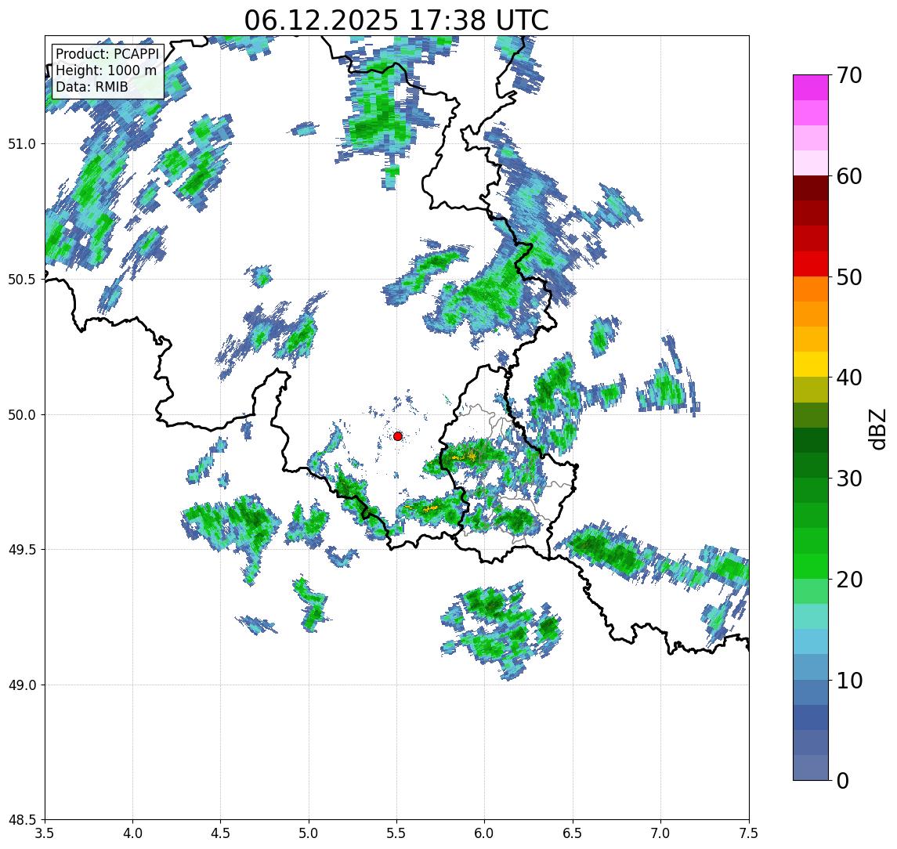
Task: Click the colorbar tick label 20
Action: point(848,579)
